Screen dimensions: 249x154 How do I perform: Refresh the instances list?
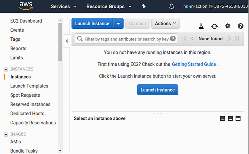214,26
